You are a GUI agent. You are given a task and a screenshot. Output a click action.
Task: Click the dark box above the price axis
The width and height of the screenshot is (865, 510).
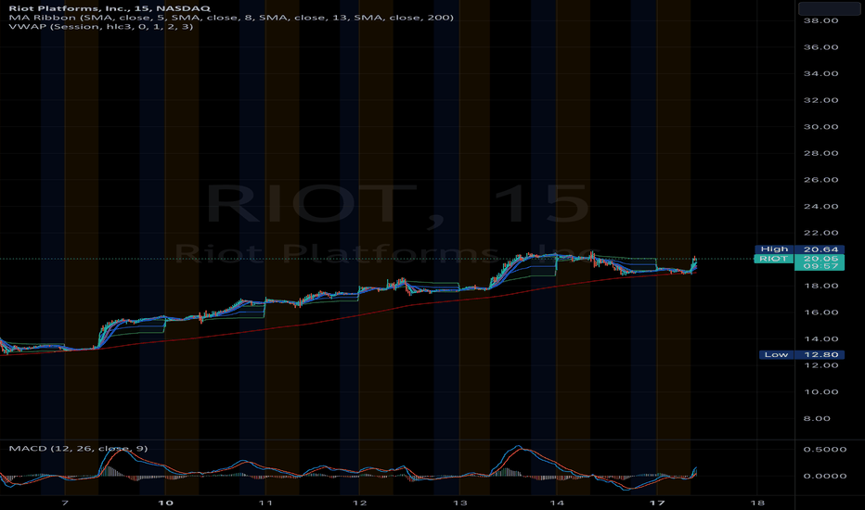[x=829, y=8]
